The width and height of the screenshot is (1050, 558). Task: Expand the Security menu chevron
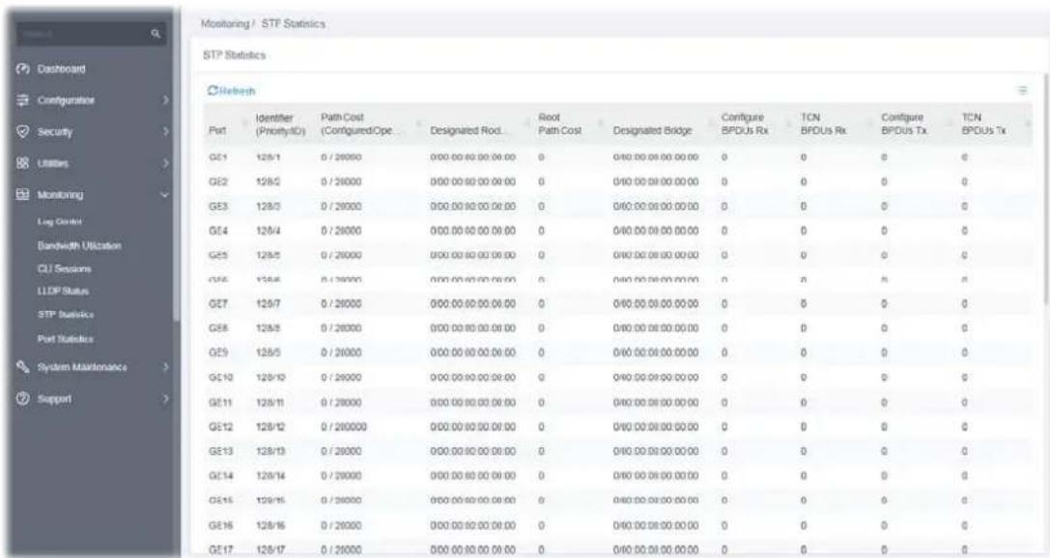coord(165,132)
